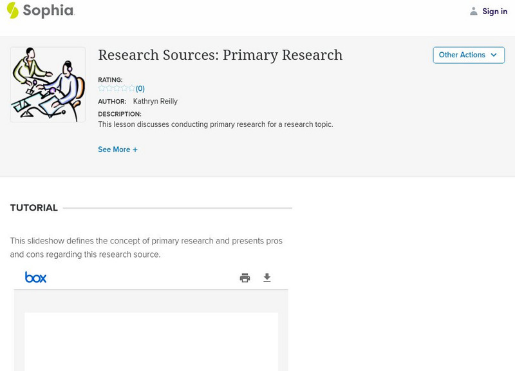Sign in to Sophia

[x=494, y=11]
